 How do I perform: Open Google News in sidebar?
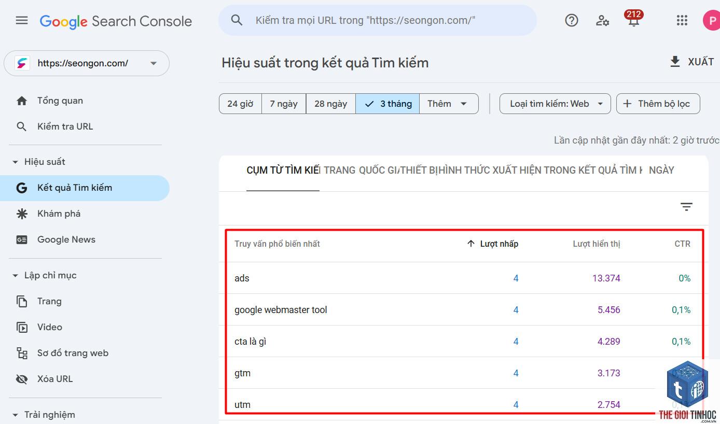point(66,239)
